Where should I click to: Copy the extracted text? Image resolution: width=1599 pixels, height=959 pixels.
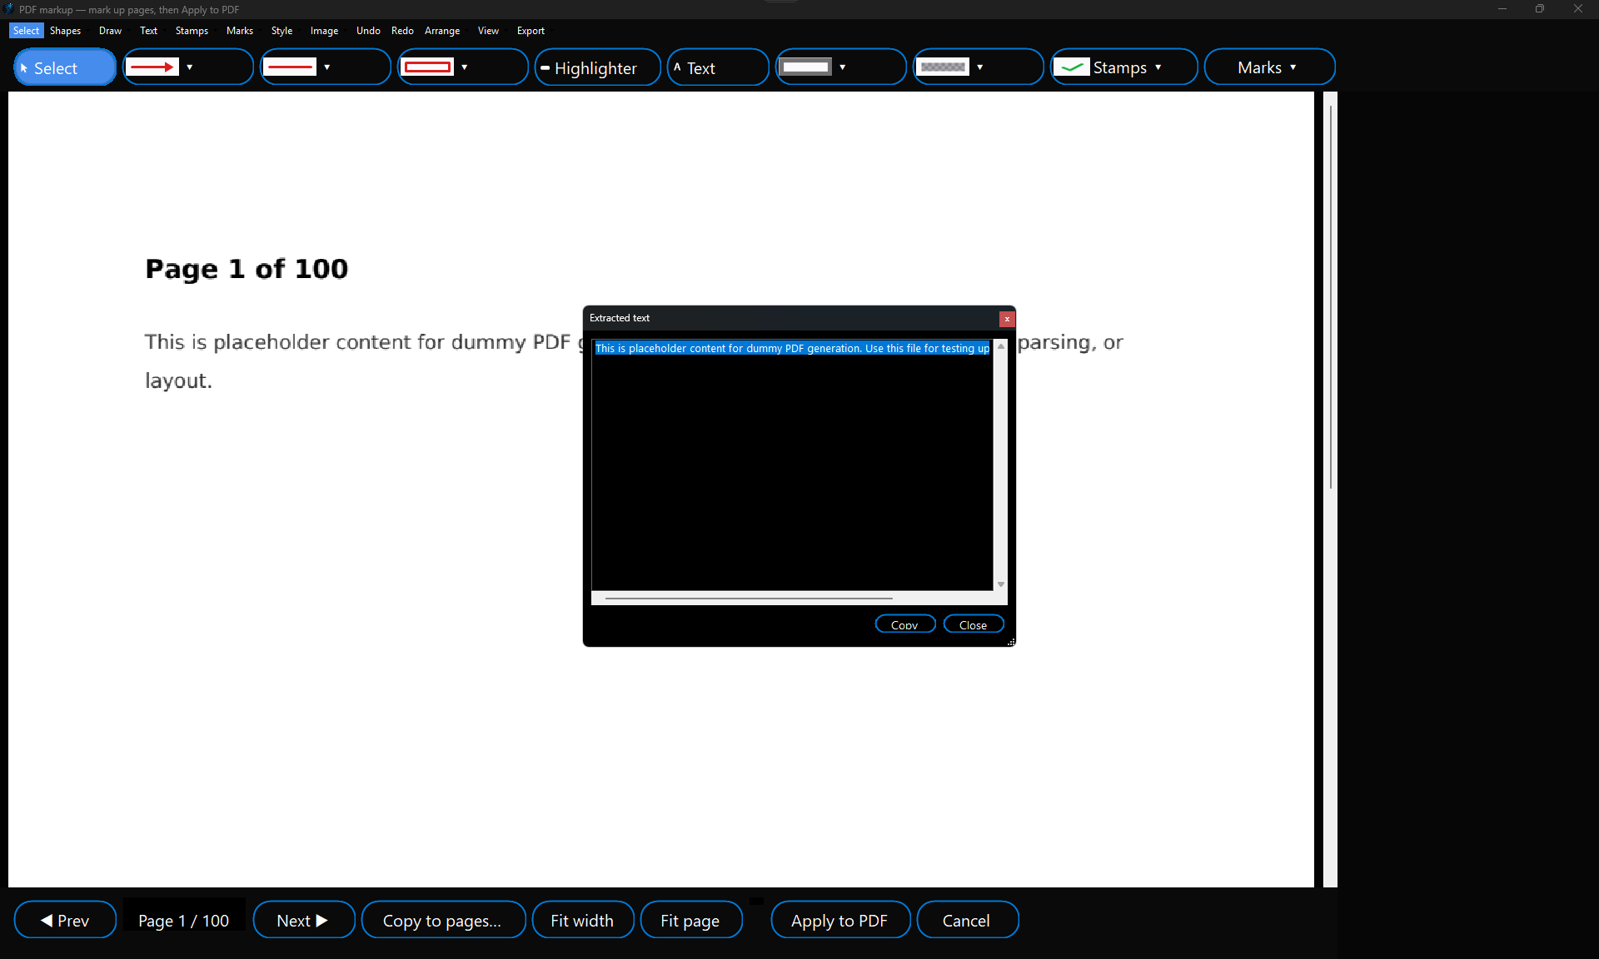pyautogui.click(x=905, y=624)
